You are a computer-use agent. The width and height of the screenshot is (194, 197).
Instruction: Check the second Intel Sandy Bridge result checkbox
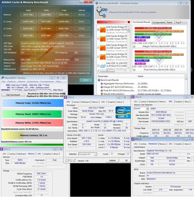click(99, 39)
